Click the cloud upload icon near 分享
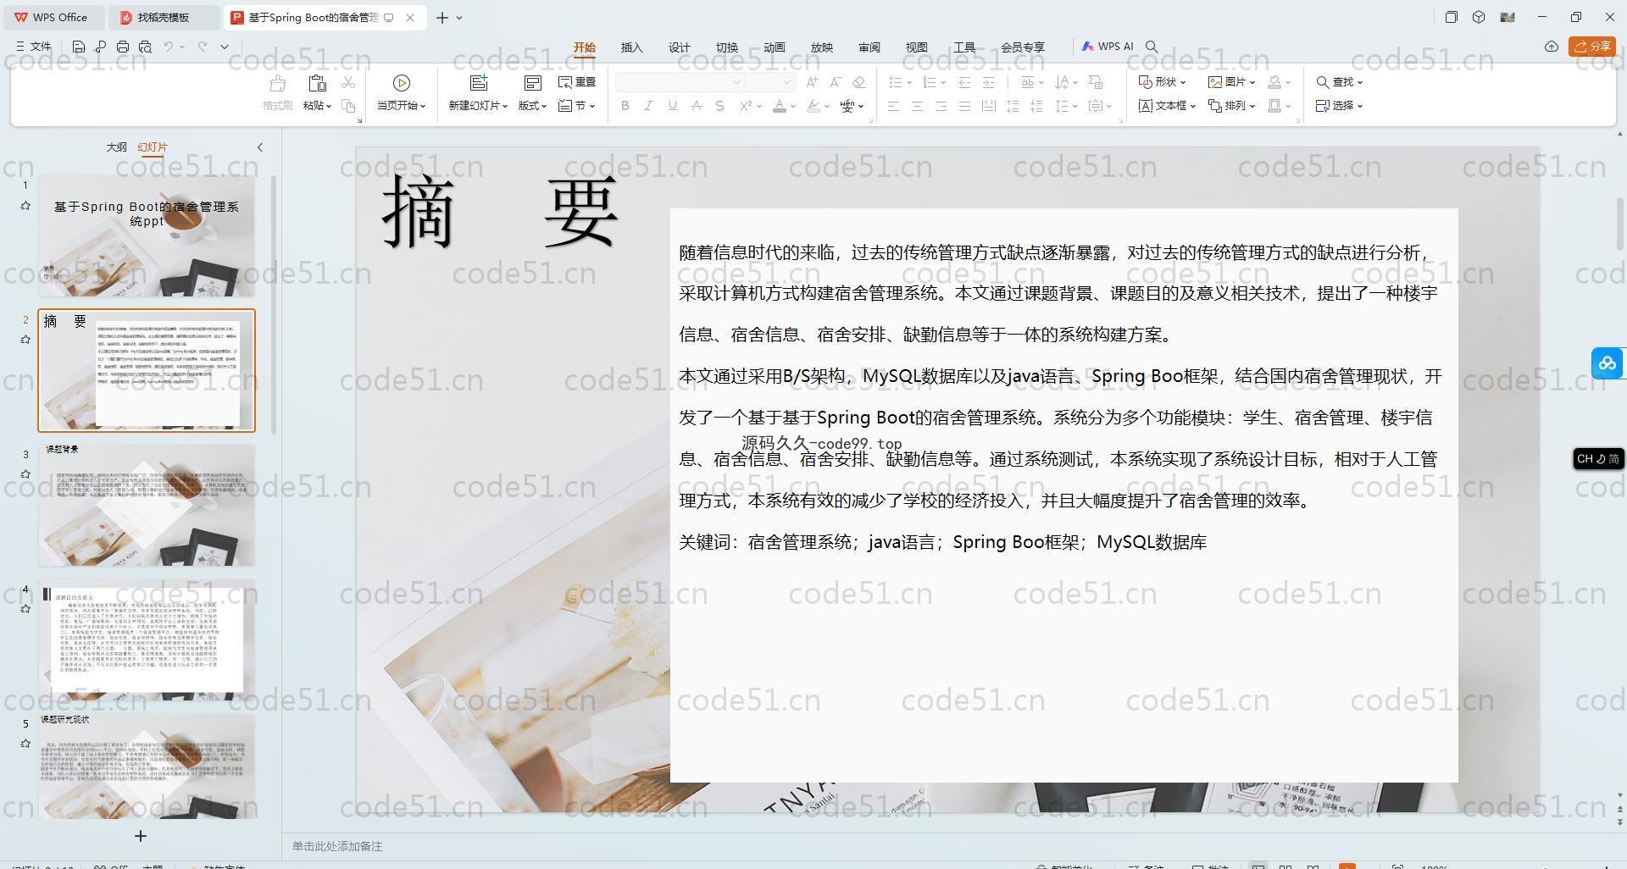This screenshot has height=869, width=1627. (x=1552, y=47)
